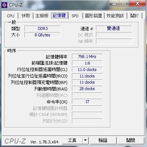This screenshot has height=147, width=147.
Task: Click the DDR3 type field
Action: (42, 28)
